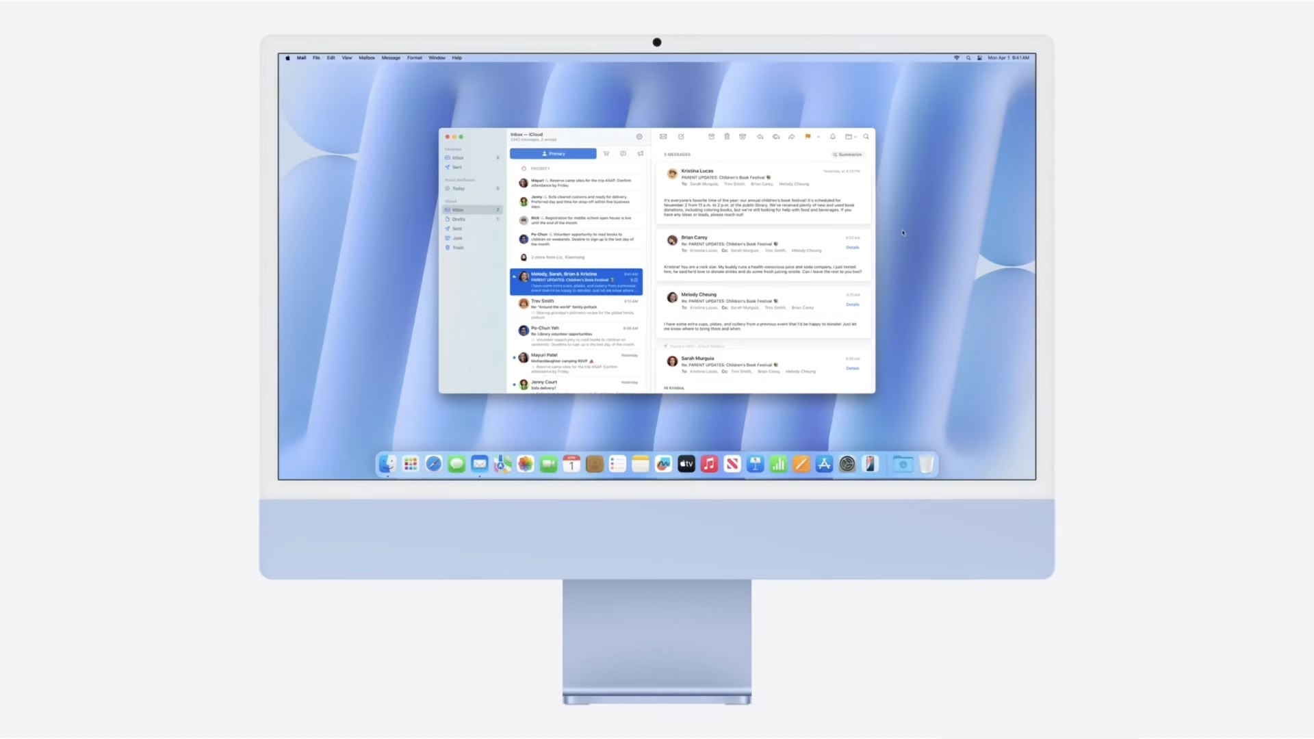Open the Music app in the Dock

click(x=709, y=464)
